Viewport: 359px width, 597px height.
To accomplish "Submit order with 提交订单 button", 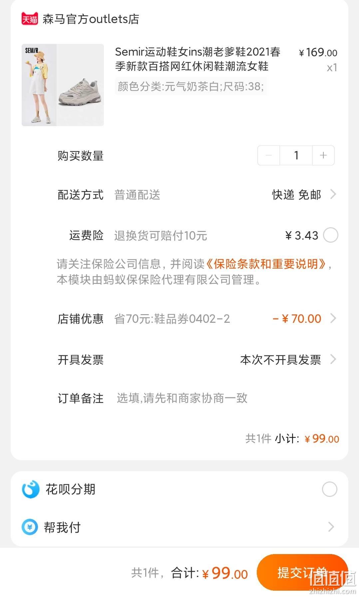I will pos(302,572).
